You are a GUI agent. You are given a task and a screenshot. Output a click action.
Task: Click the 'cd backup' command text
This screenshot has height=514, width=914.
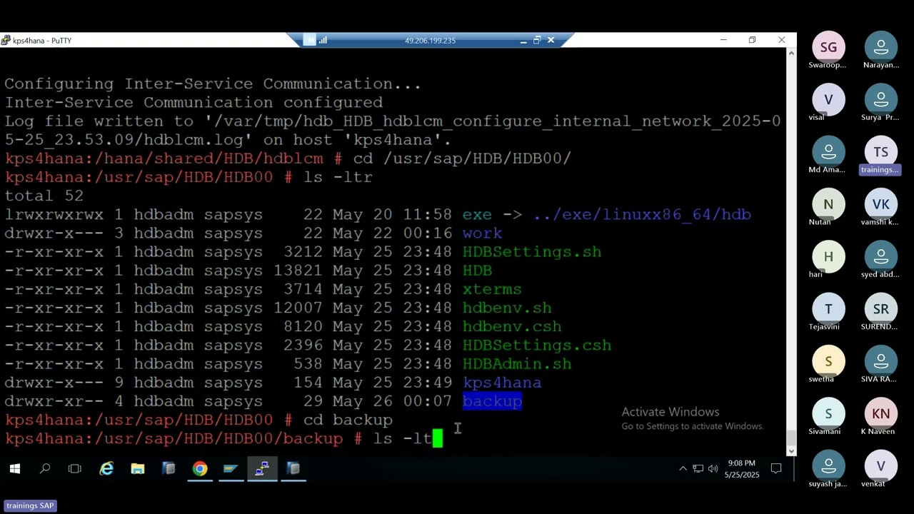348,420
